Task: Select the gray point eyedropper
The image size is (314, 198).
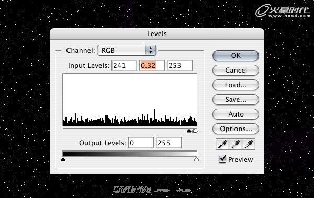Action: point(235,144)
